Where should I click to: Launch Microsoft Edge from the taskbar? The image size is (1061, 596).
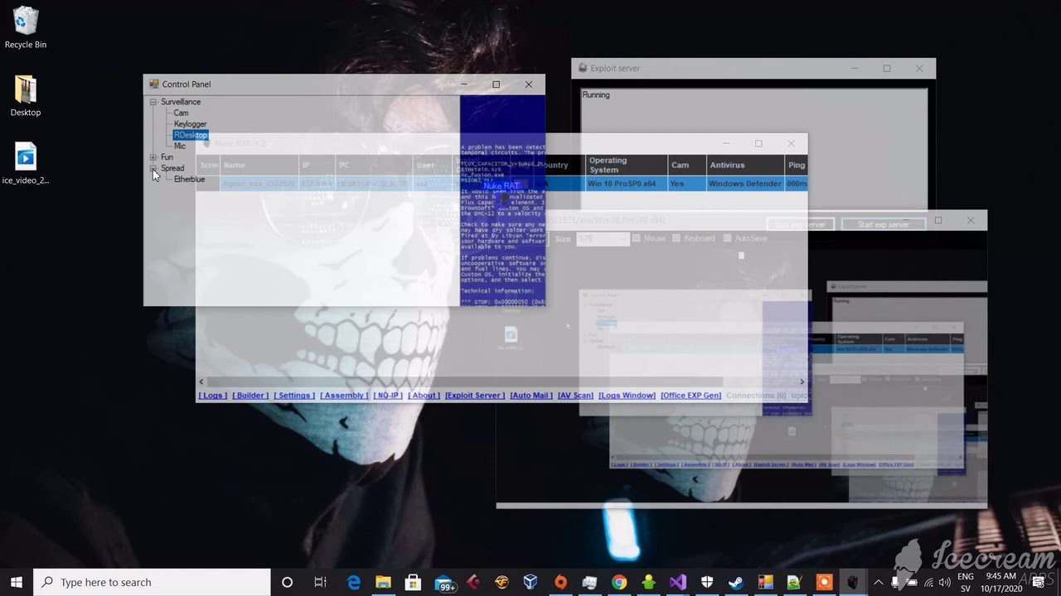tap(354, 582)
